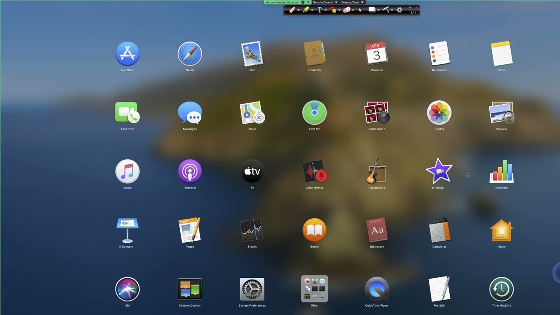
Task: Launch Keynote
Action: point(127,230)
